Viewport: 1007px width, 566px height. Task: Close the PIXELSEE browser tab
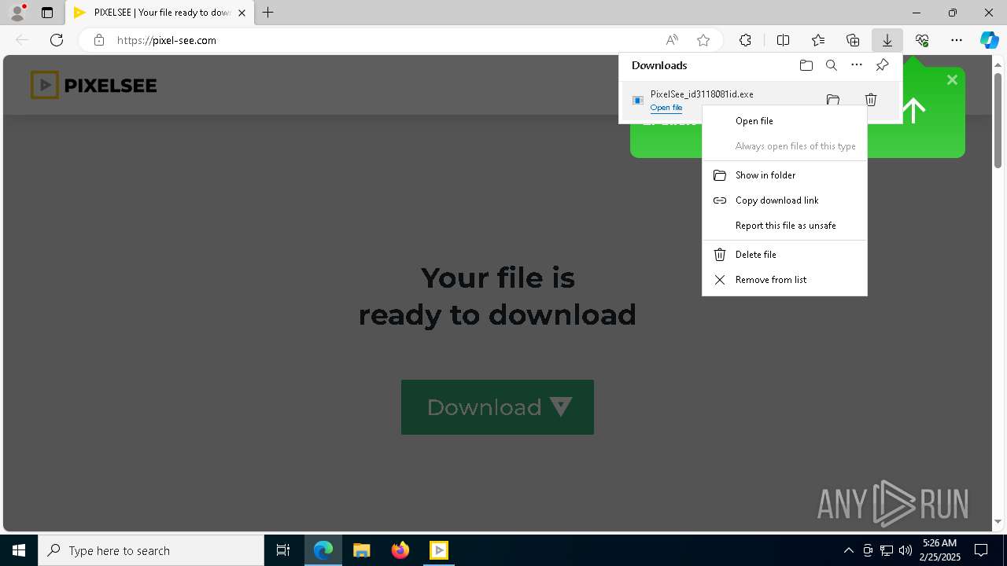242,13
